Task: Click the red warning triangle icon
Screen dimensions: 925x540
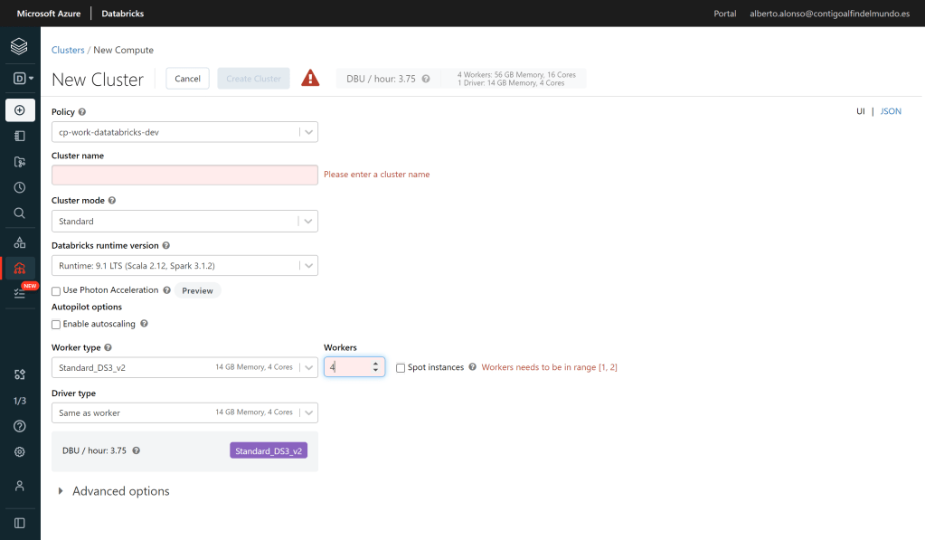Action: coord(310,79)
